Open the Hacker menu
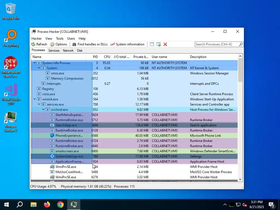Image resolution: width=280 pixels, height=210 pixels. pyautogui.click(x=36, y=39)
